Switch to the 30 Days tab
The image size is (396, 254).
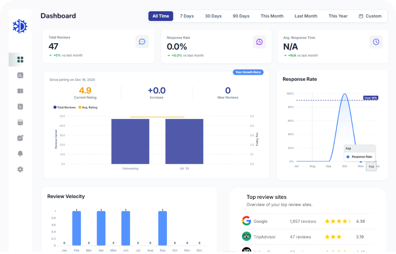(213, 16)
